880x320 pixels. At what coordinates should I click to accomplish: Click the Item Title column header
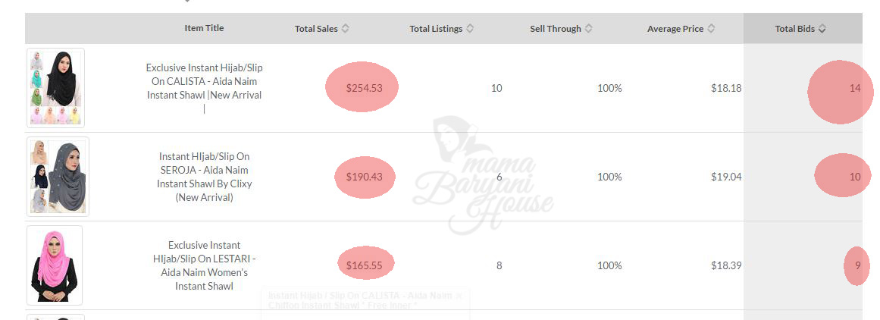[205, 28]
